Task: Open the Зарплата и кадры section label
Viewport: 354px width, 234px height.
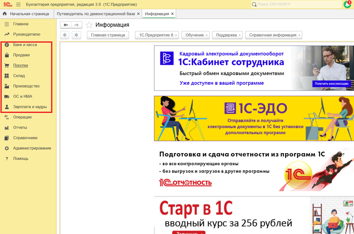Action: pos(30,107)
